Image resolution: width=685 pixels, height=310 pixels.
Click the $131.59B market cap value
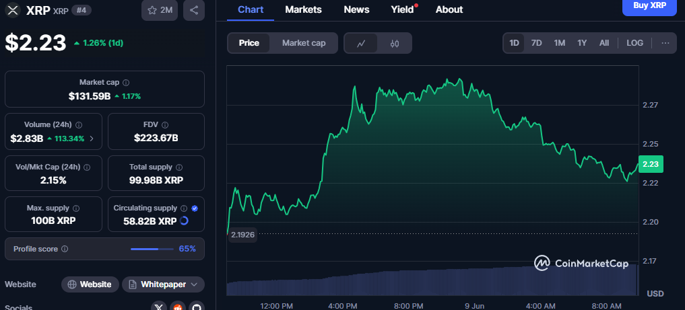90,96
